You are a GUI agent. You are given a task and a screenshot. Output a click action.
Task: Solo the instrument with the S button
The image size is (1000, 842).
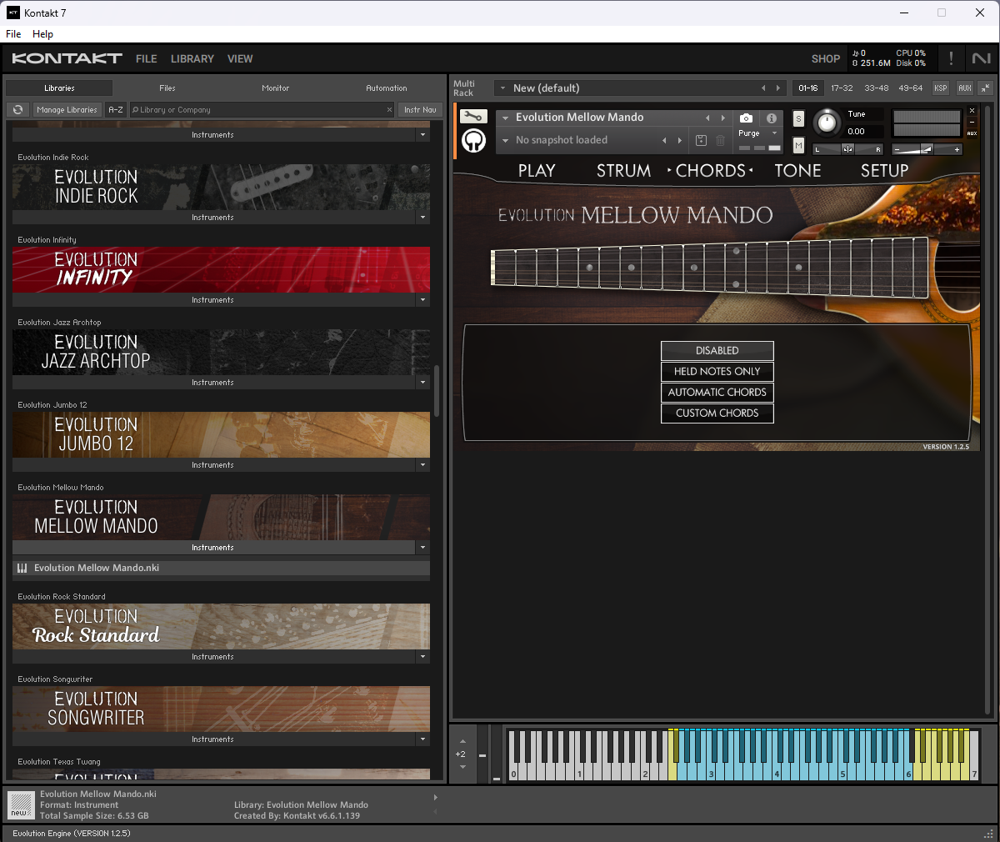click(x=798, y=118)
